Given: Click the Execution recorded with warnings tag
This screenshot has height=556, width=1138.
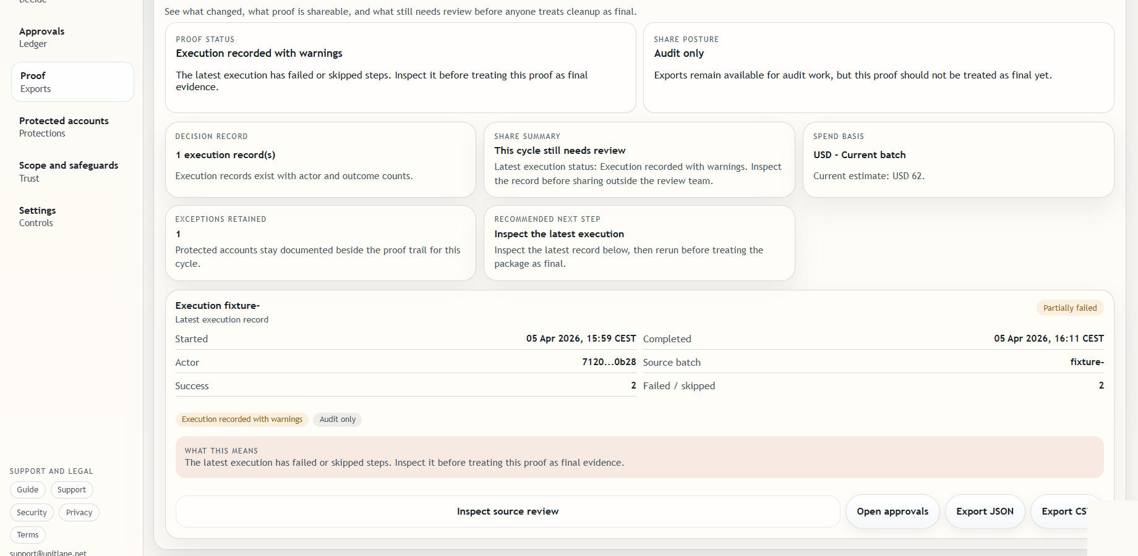Looking at the screenshot, I should (242, 419).
